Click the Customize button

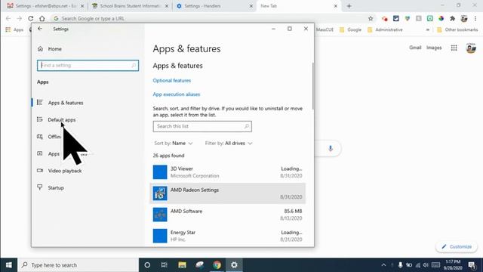[457, 247]
